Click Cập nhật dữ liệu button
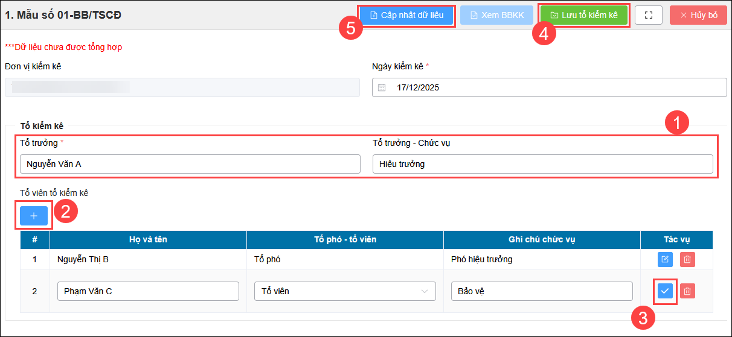 pos(406,15)
